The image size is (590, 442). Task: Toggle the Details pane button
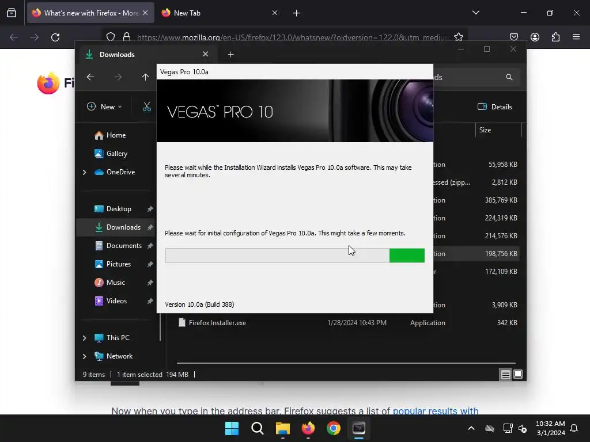click(494, 106)
